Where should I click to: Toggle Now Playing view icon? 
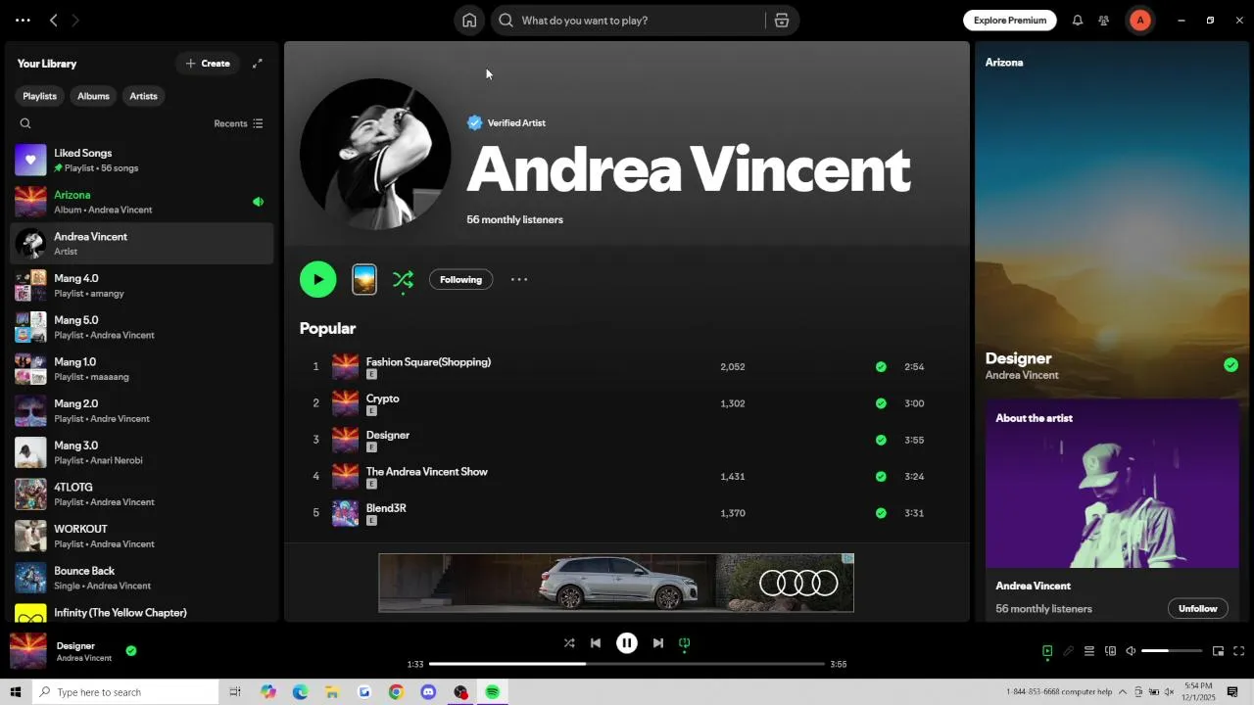(x=1047, y=651)
